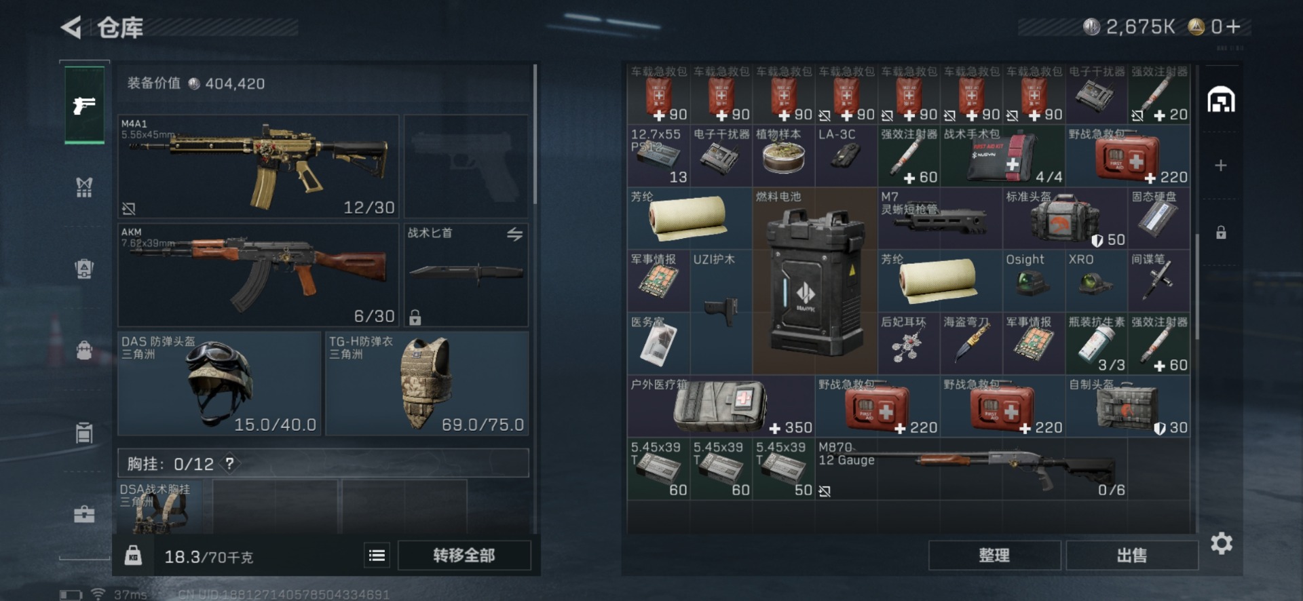Click the equipment panel vertical scrollbar
1303x601 pixels.
click(x=535, y=134)
